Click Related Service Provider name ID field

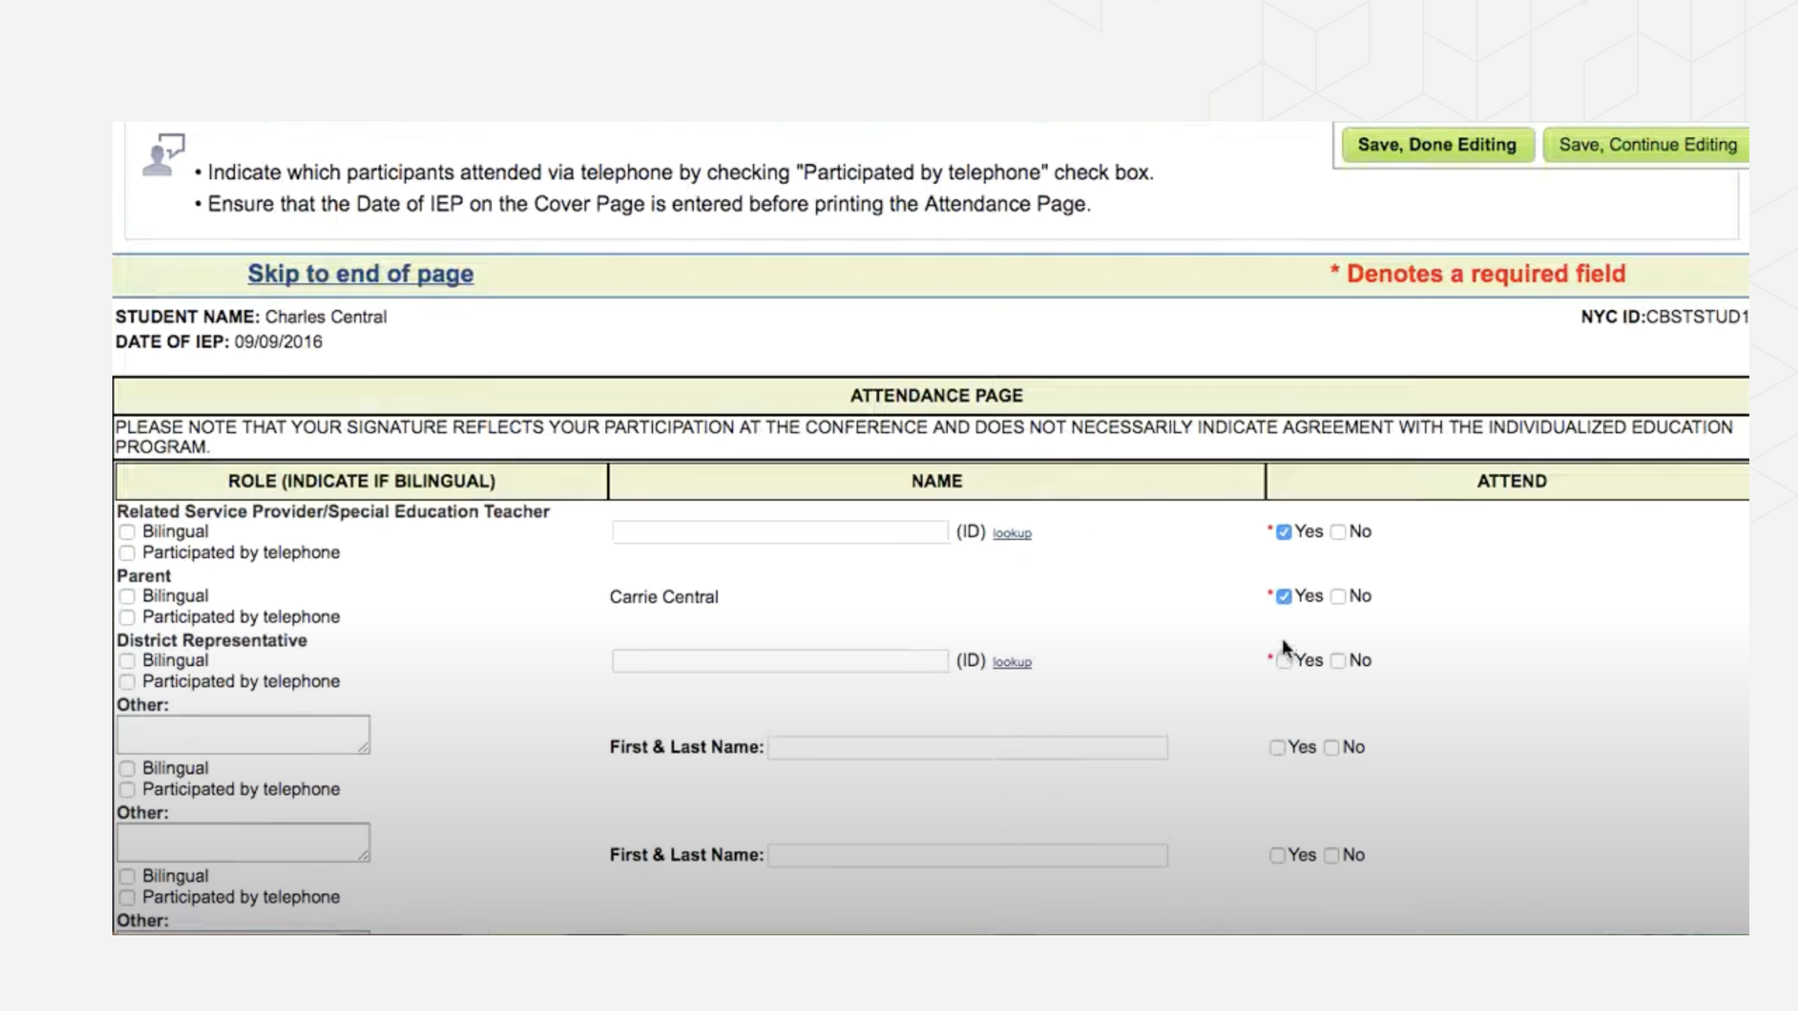pyautogui.click(x=780, y=532)
